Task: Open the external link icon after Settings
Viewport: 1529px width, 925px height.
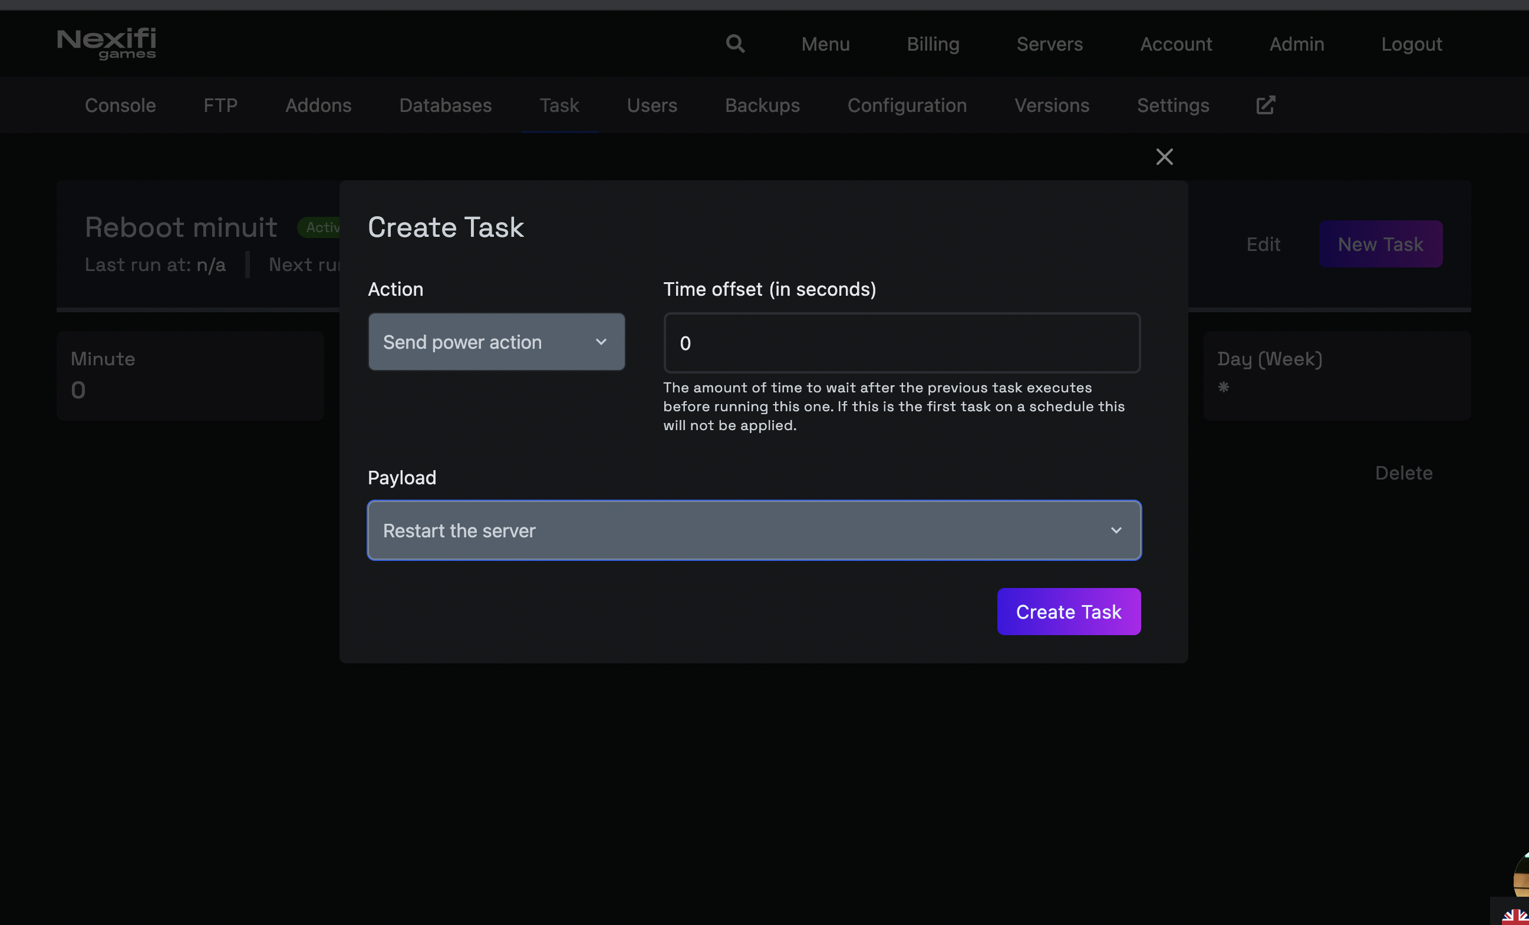Action: (1266, 105)
